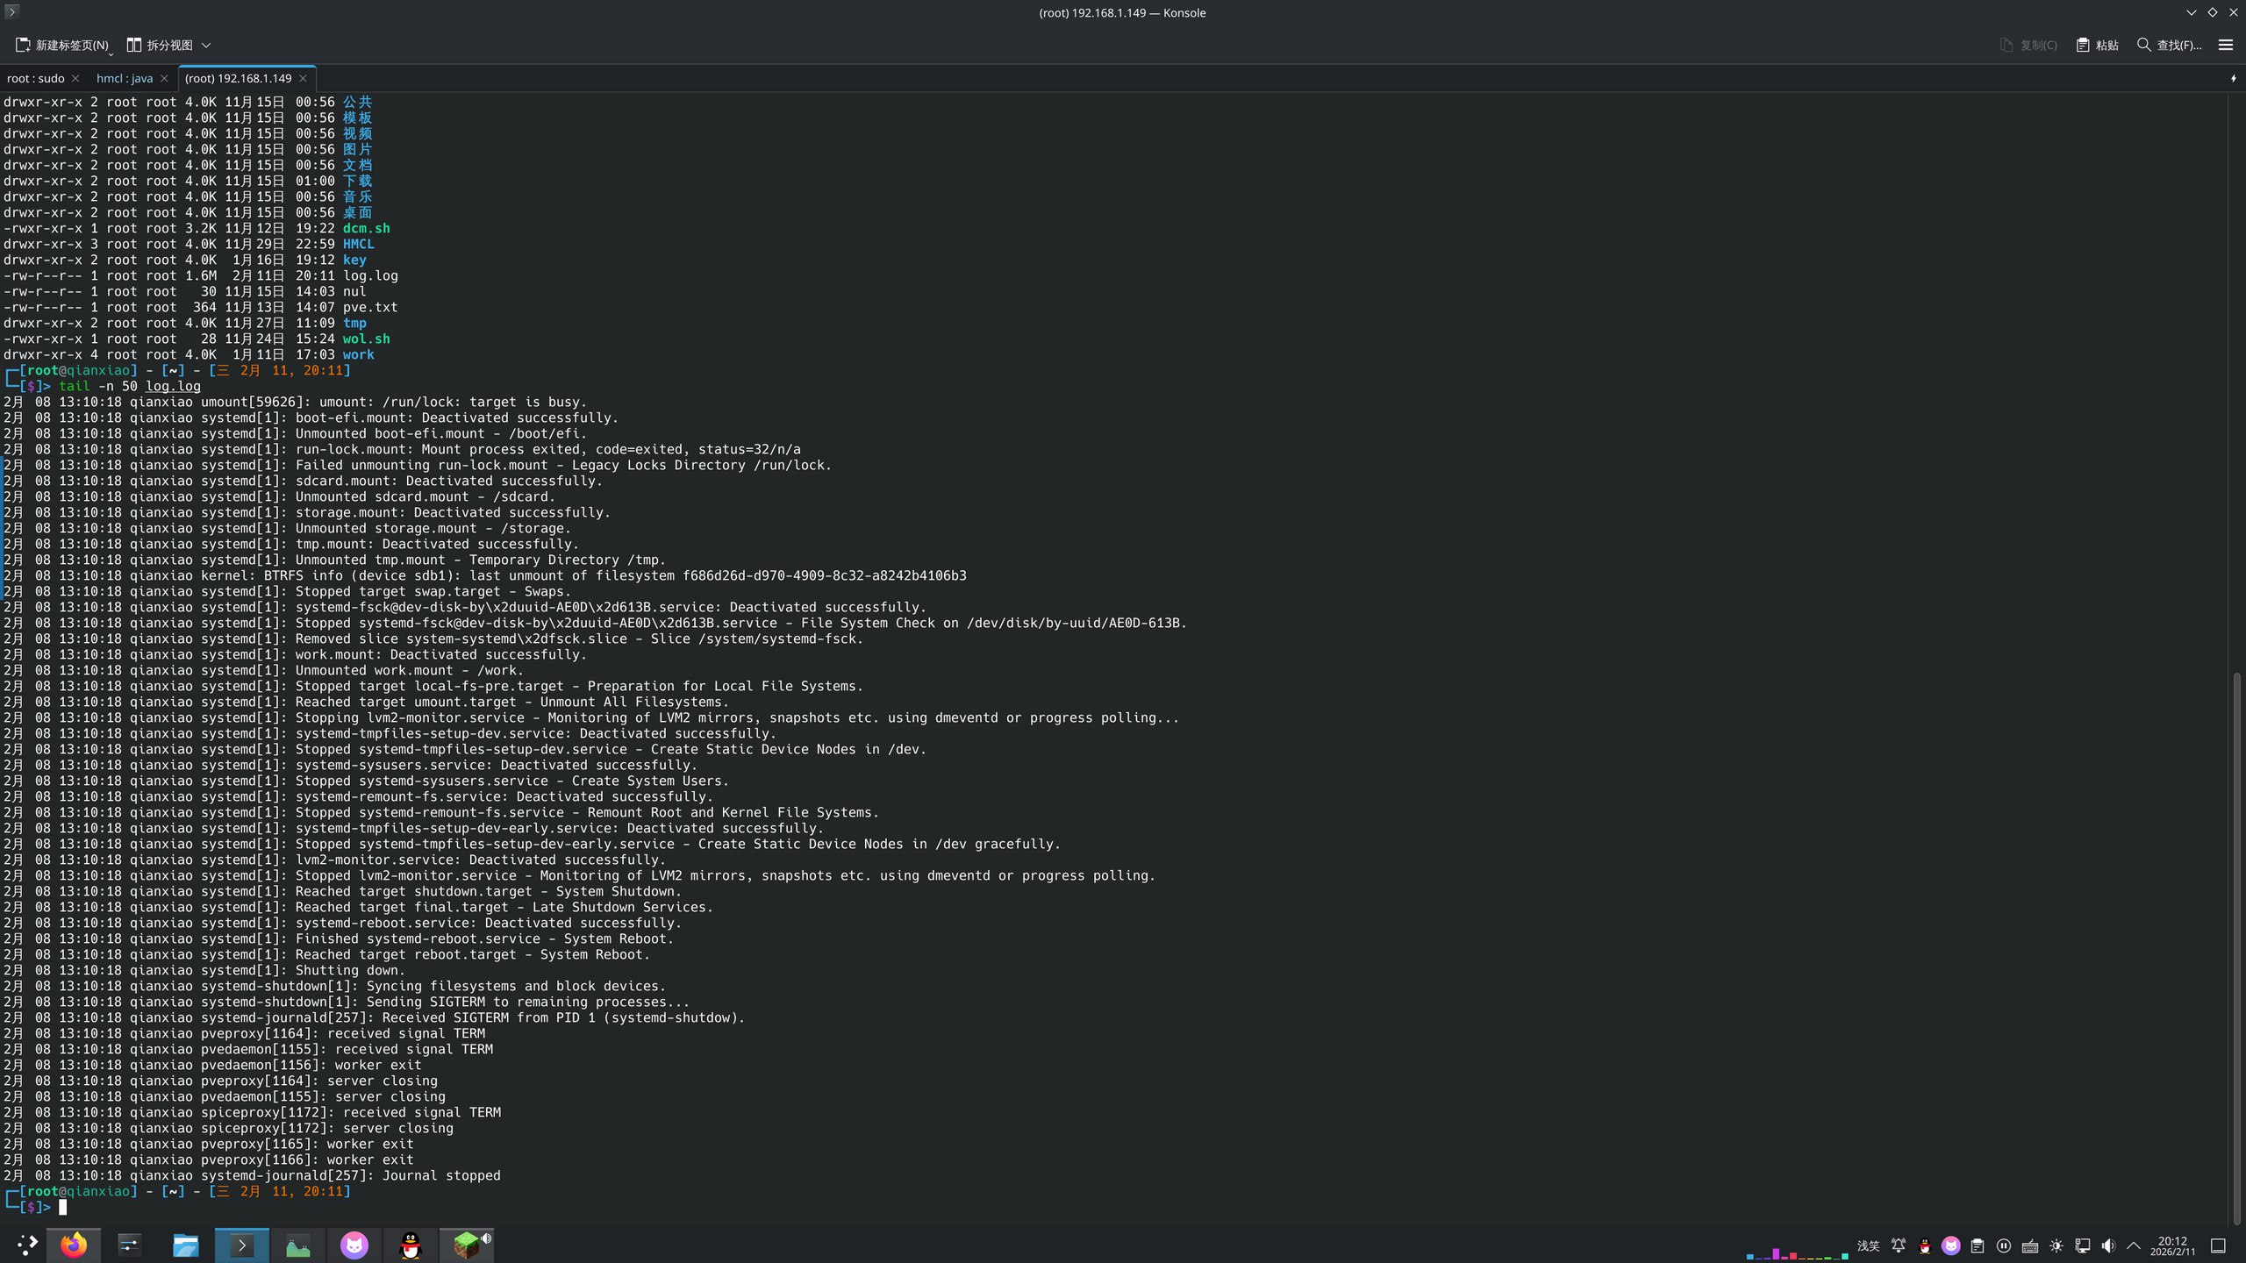
Task: Open the 查找 find search tool
Action: click(x=2169, y=45)
